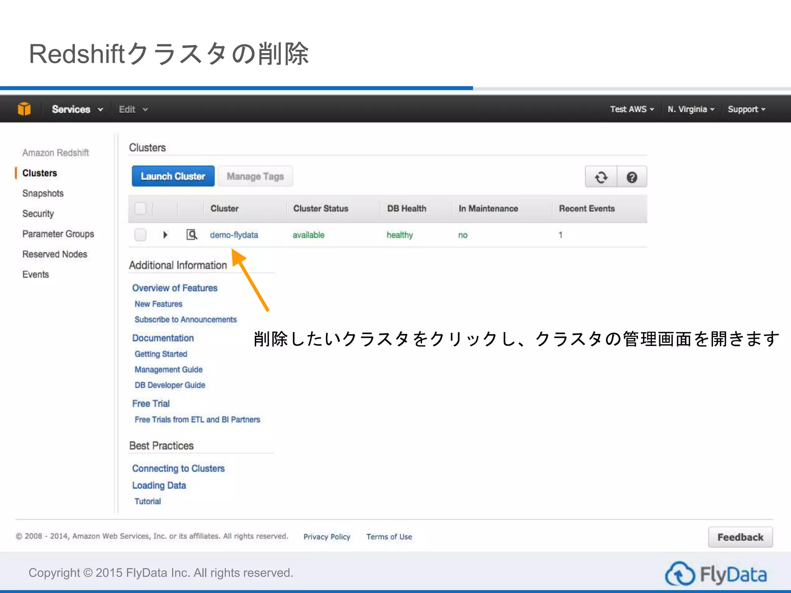Click the Amazon Redshift sidebar heading
Viewport: 791px width, 593px height.
(56, 153)
